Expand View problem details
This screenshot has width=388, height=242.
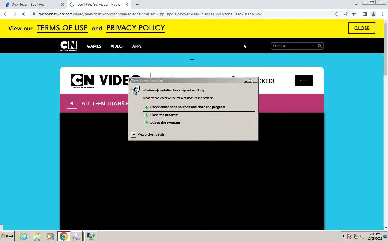tap(148, 134)
